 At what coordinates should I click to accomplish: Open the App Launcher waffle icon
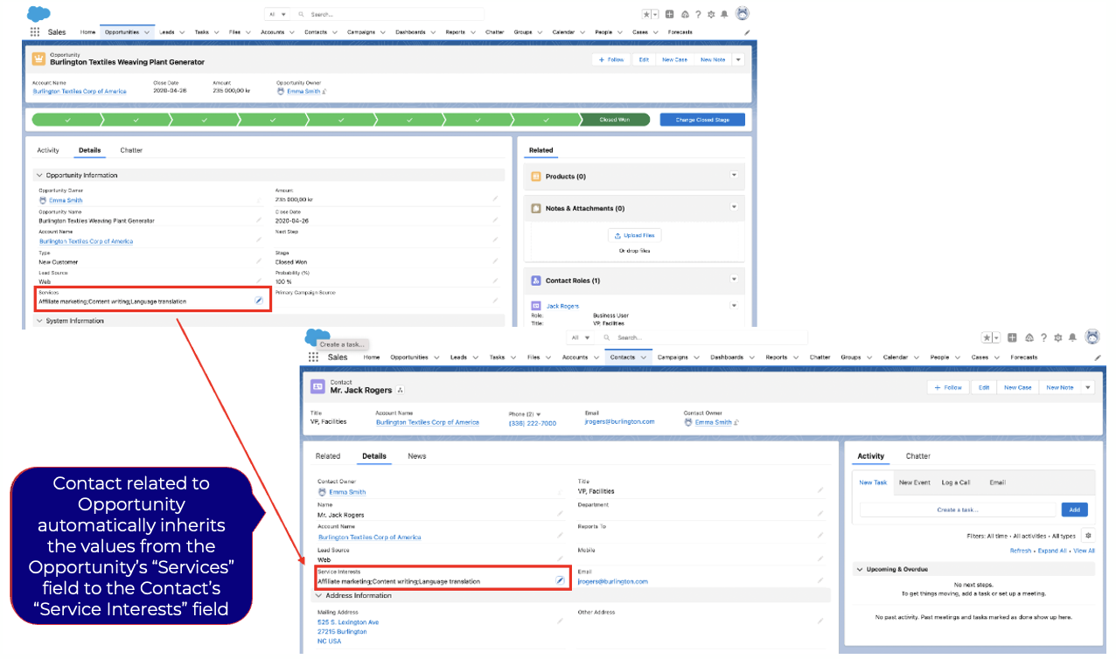35,31
